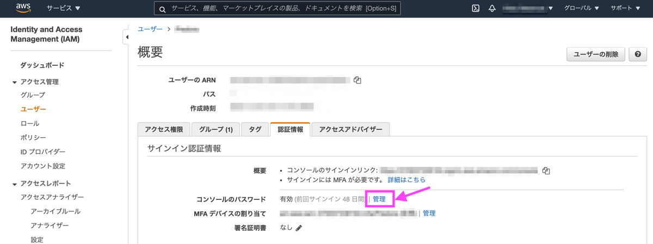Switch to the タグ tab
This screenshot has height=244, width=653.
pyautogui.click(x=255, y=130)
